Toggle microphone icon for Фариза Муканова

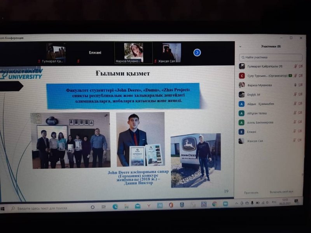pyautogui.click(x=295, y=85)
